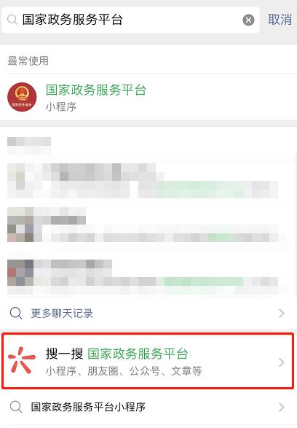Open 搜一搜 国家政务服务平台 search entry
297x428 pixels.
[148, 360]
